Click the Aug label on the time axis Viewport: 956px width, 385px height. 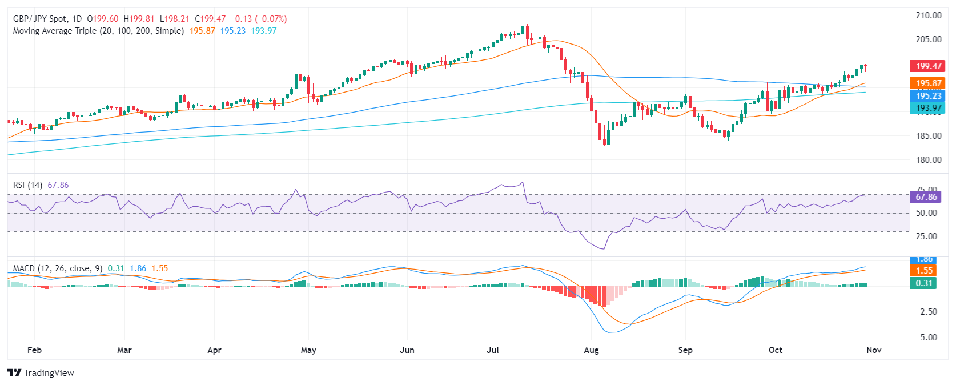click(x=591, y=350)
